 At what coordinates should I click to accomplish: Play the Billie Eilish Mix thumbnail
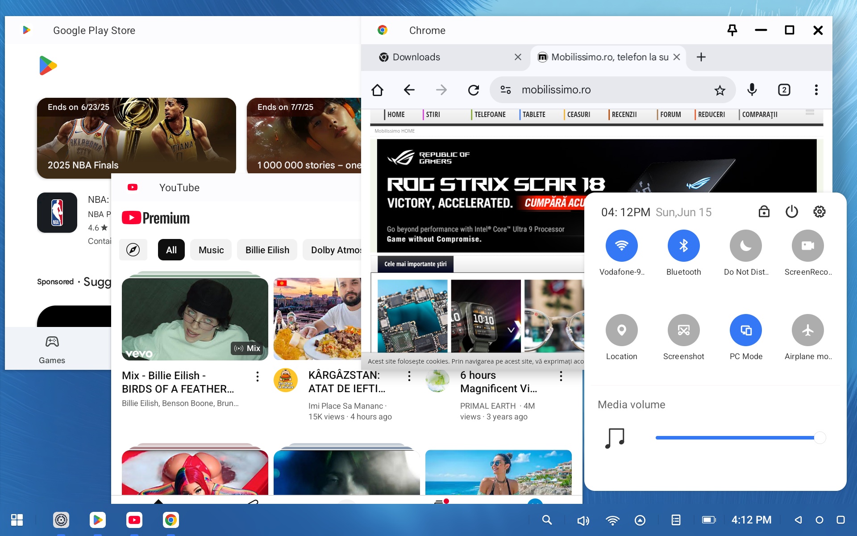pos(195,319)
